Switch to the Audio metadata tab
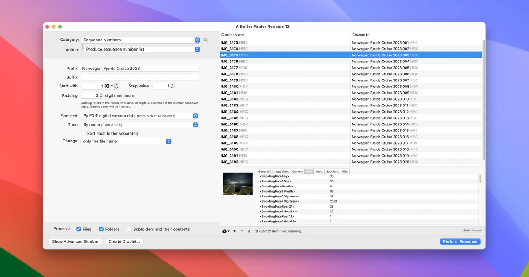529x277 pixels. [x=319, y=171]
